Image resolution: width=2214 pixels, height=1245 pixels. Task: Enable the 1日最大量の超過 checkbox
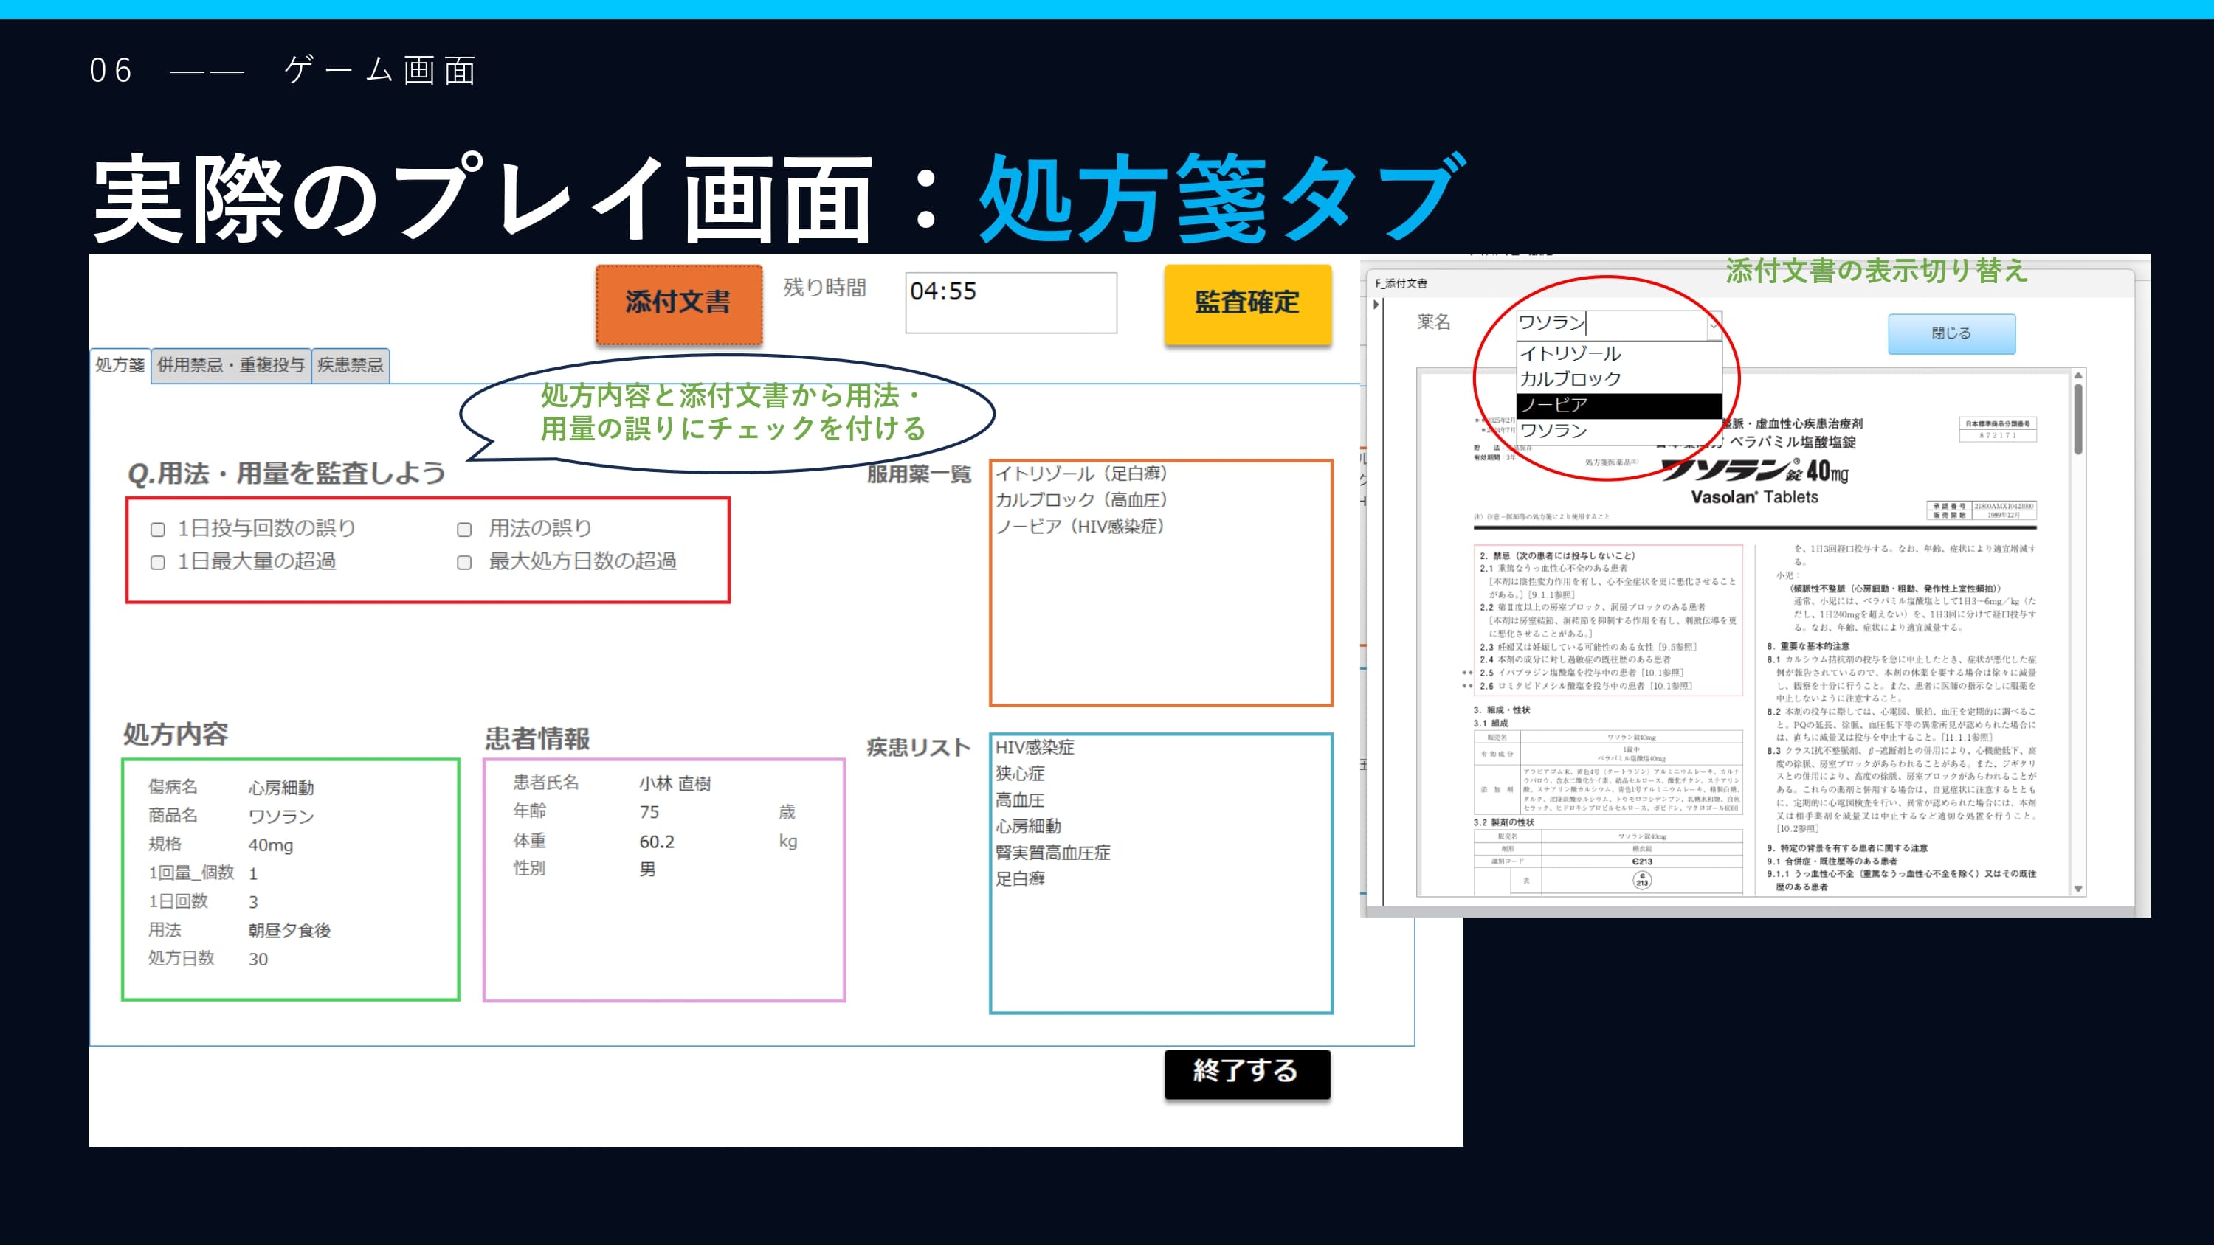tap(158, 563)
